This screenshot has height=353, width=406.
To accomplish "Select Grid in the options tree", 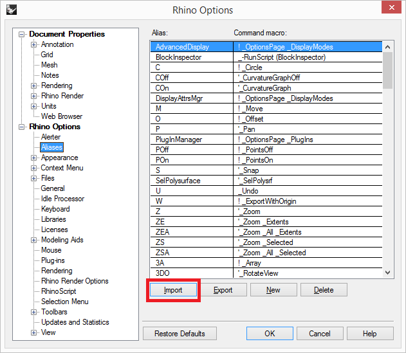I will (x=47, y=55).
